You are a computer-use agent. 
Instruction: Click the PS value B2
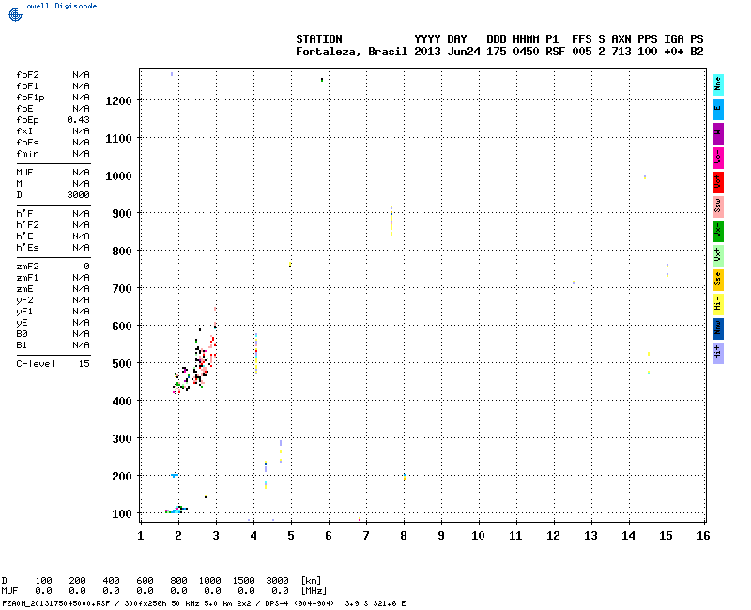[697, 52]
